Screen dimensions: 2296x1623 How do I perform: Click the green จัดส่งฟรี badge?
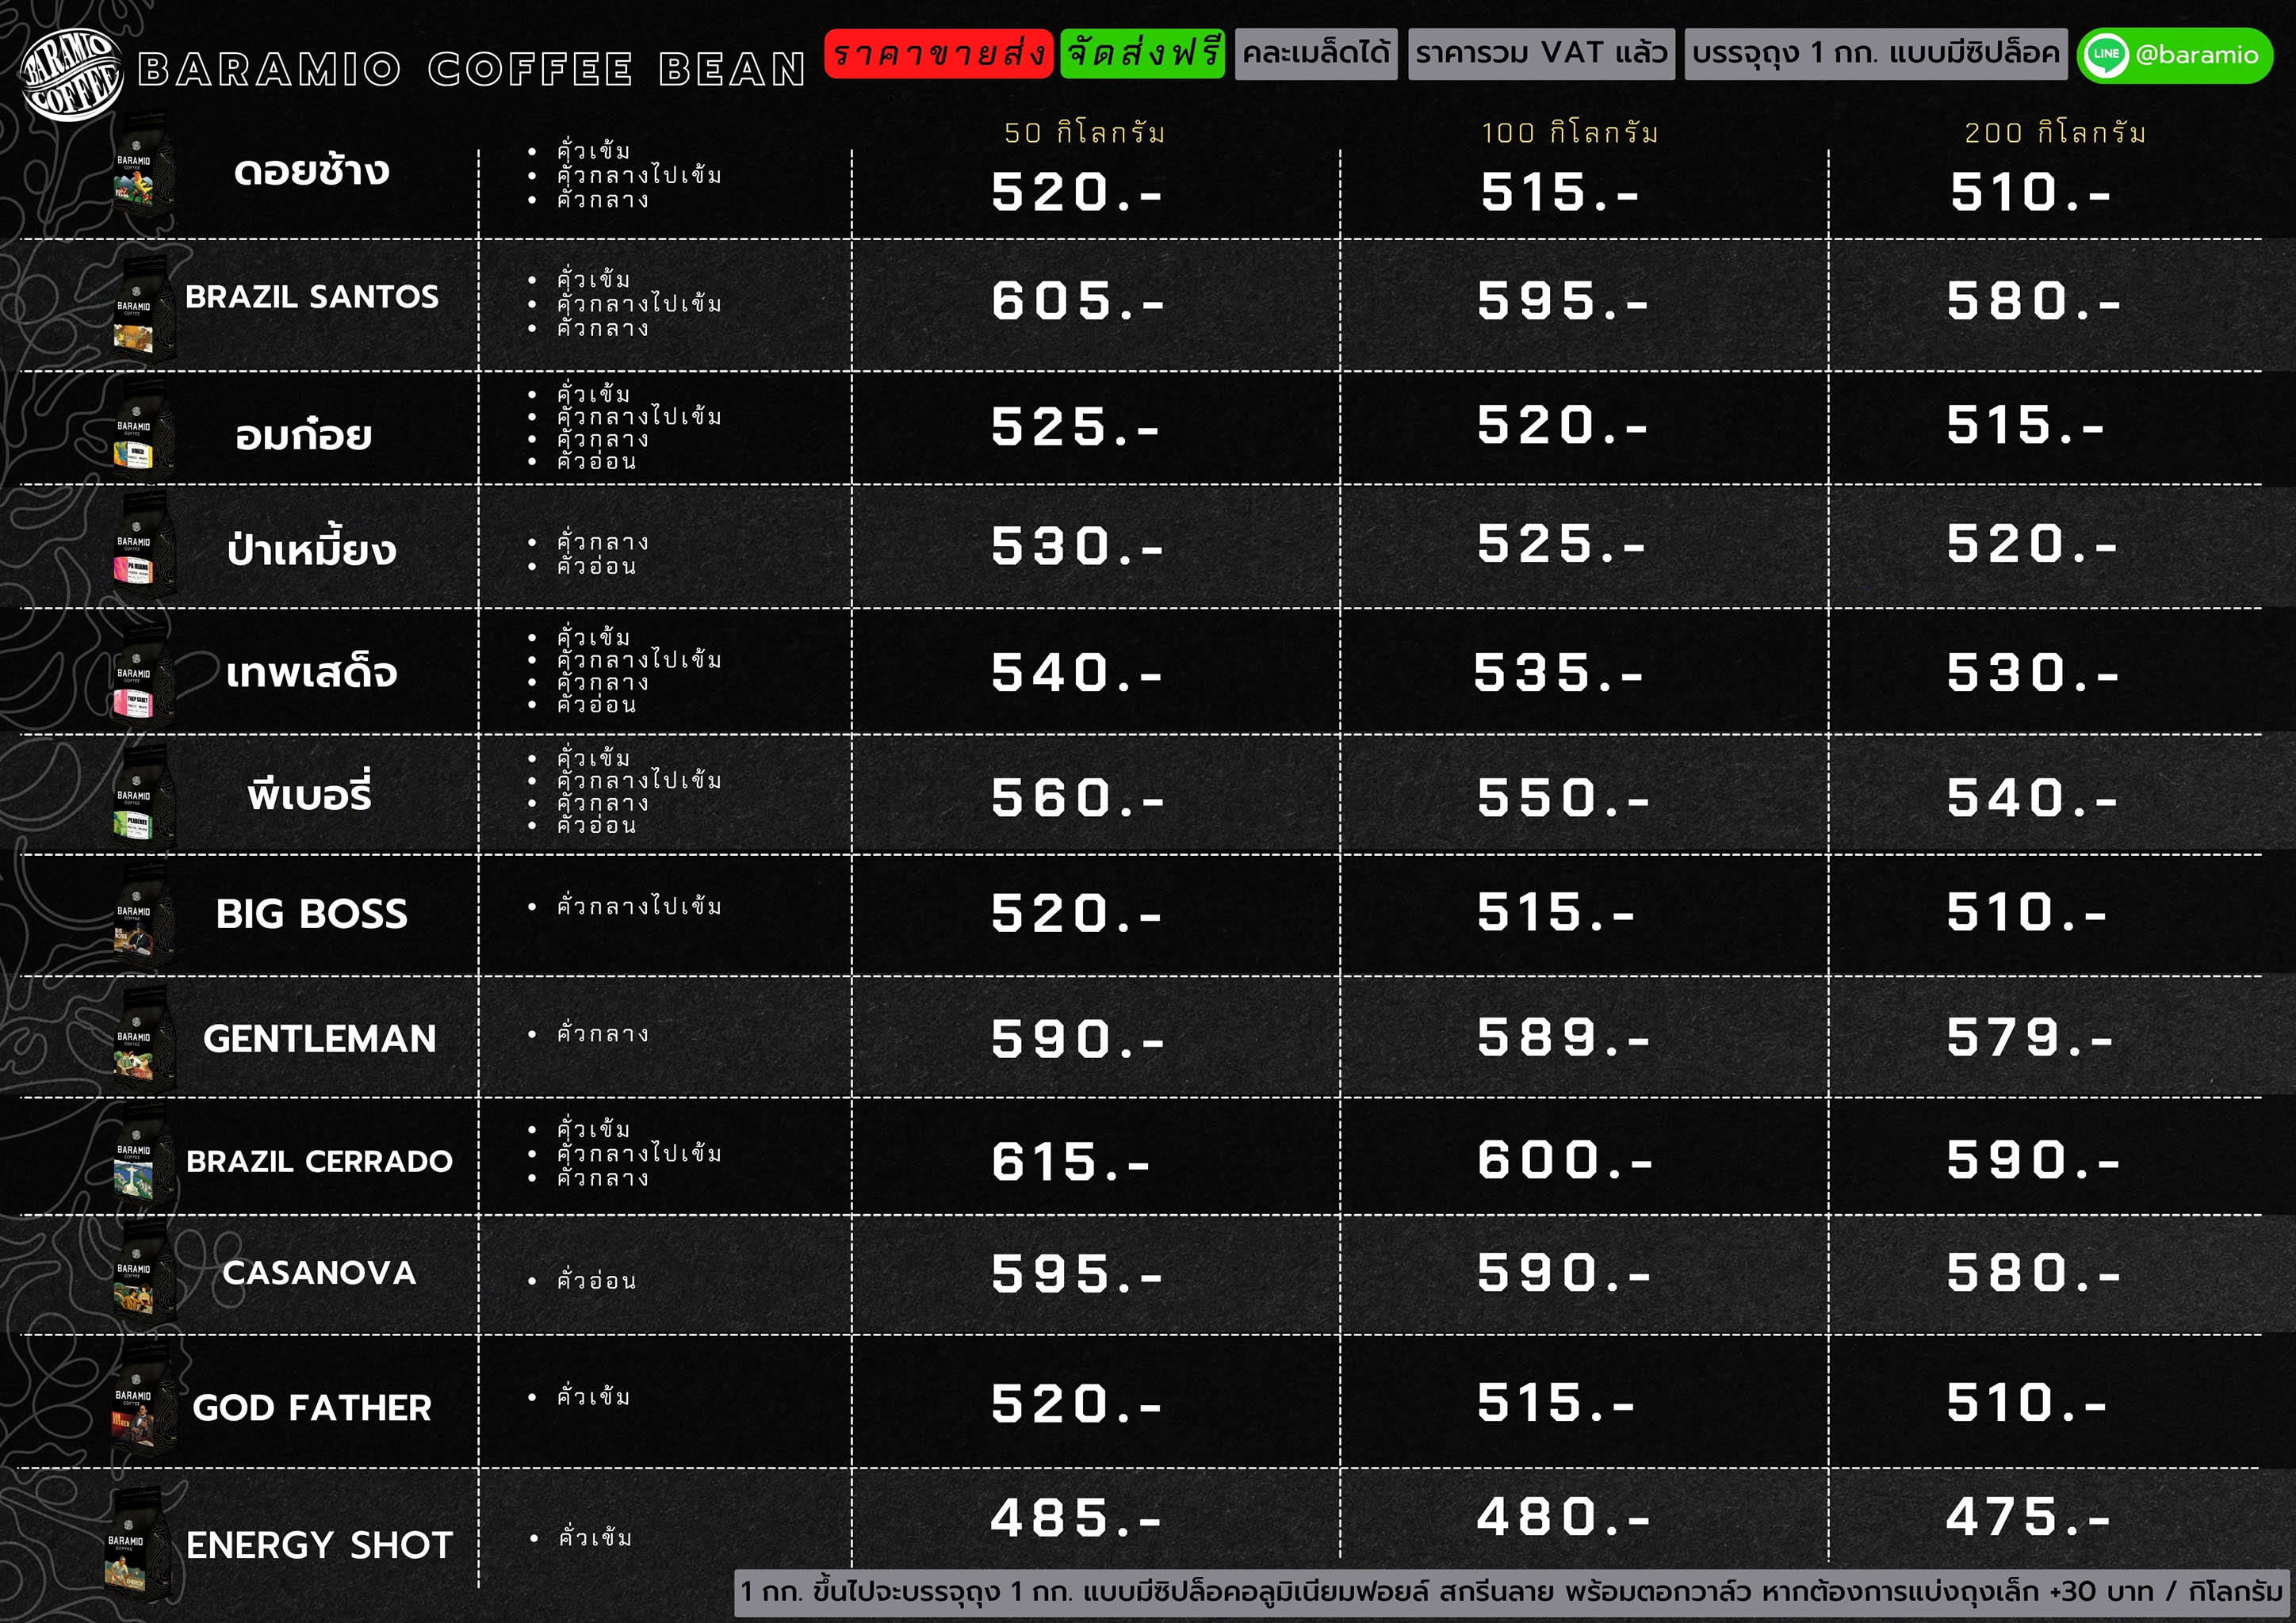[1143, 53]
